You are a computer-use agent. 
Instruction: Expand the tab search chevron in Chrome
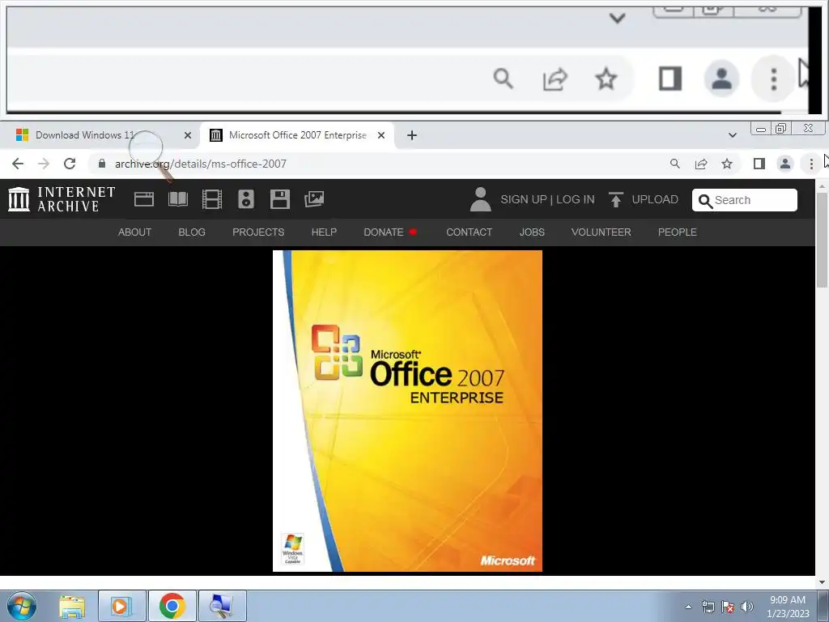click(732, 135)
